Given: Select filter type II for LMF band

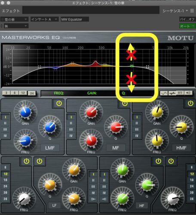Looking at the screenshot, I should 5,123.
